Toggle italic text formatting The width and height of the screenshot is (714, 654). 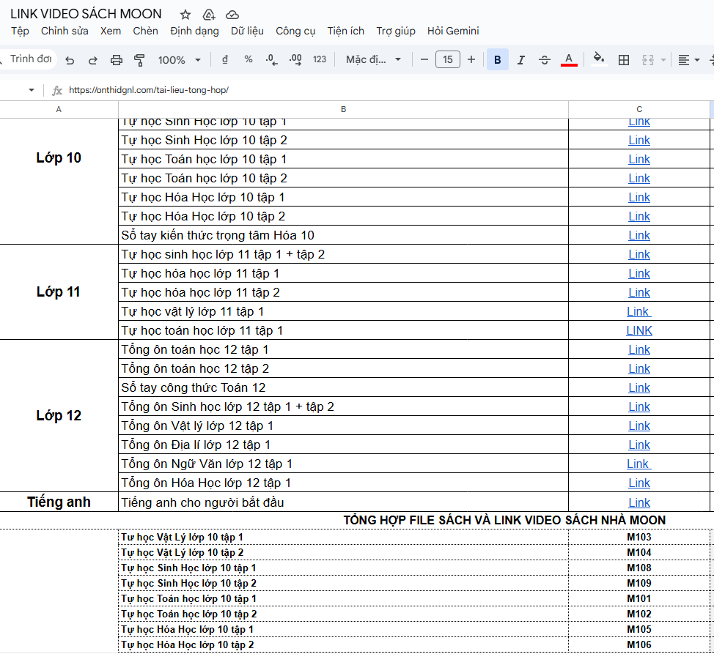click(521, 60)
